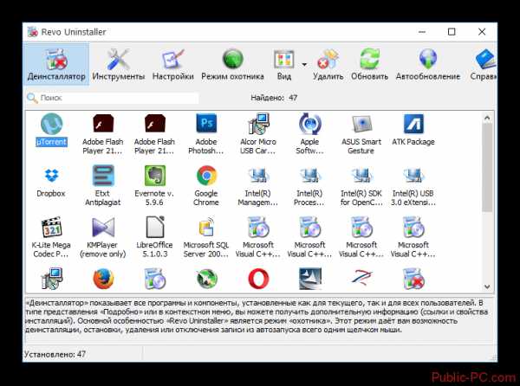Maximize the Revo Uninstaller window

pos(452,32)
